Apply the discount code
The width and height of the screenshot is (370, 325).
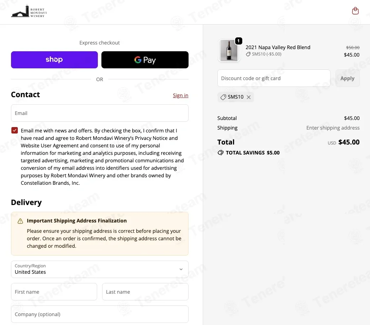point(347,78)
